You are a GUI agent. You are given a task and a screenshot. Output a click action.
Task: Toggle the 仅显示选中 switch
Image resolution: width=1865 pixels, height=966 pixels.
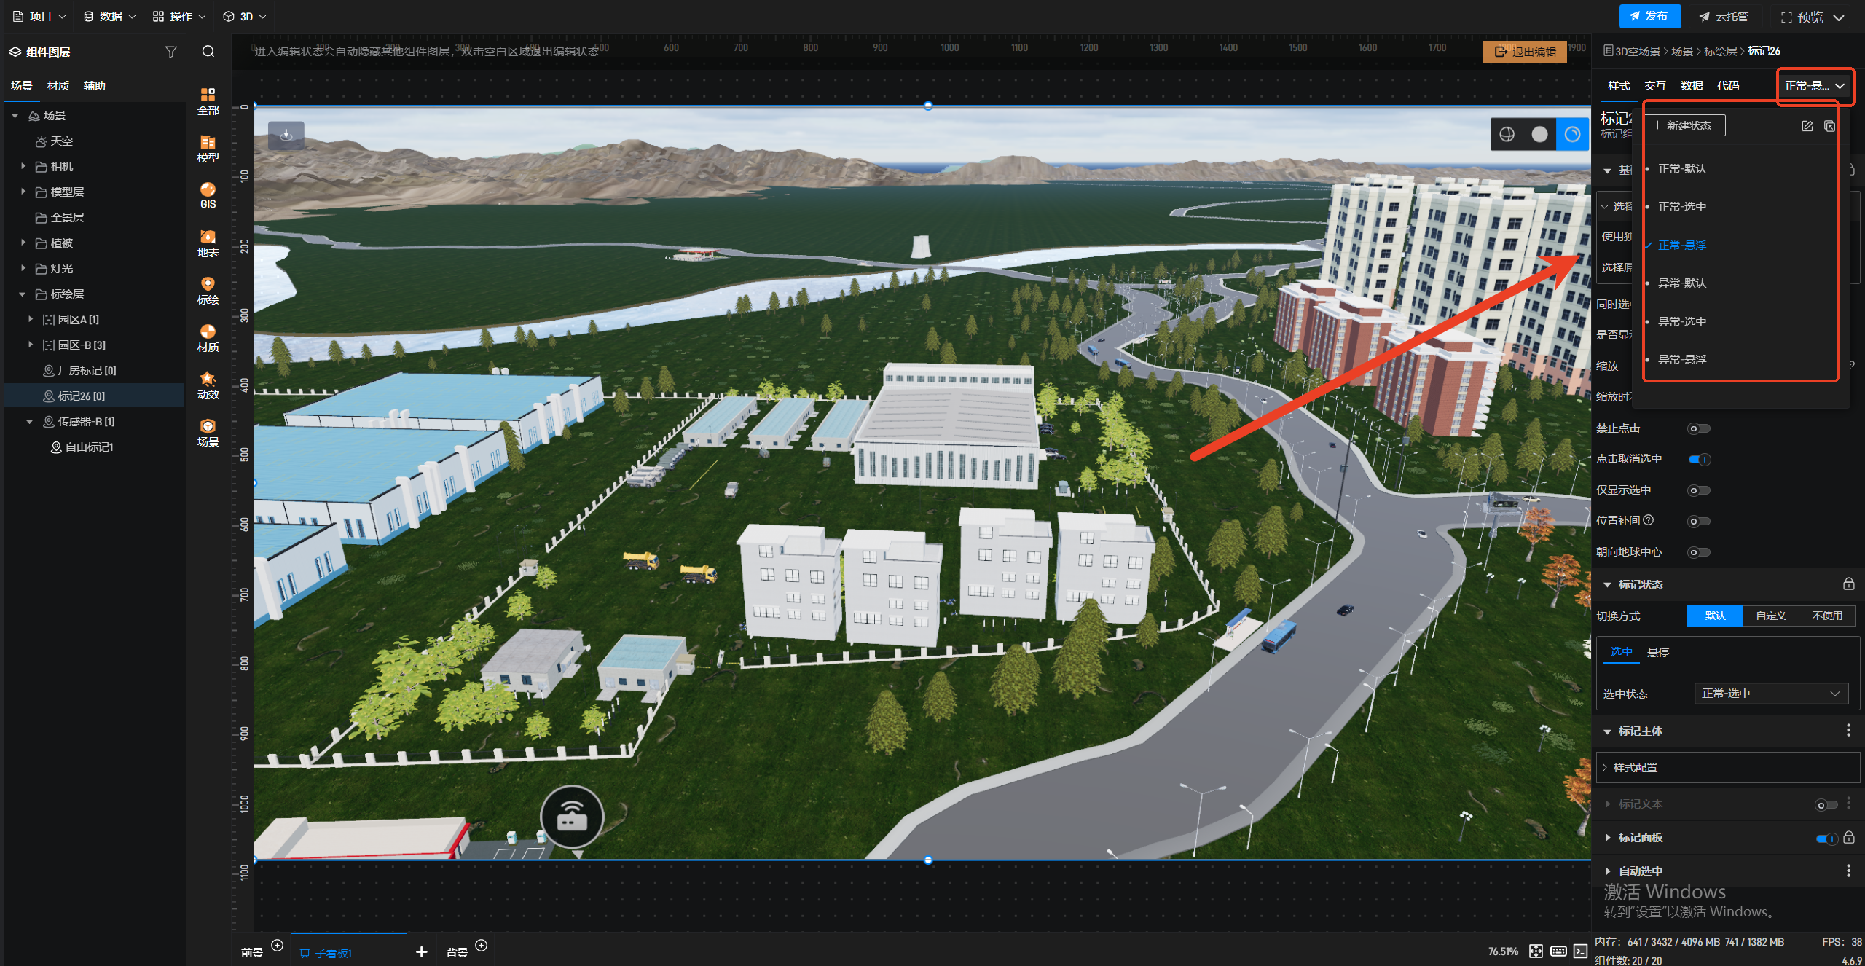click(1698, 490)
